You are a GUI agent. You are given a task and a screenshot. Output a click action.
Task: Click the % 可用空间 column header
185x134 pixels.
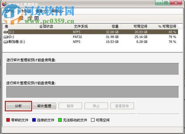(x=164, y=26)
